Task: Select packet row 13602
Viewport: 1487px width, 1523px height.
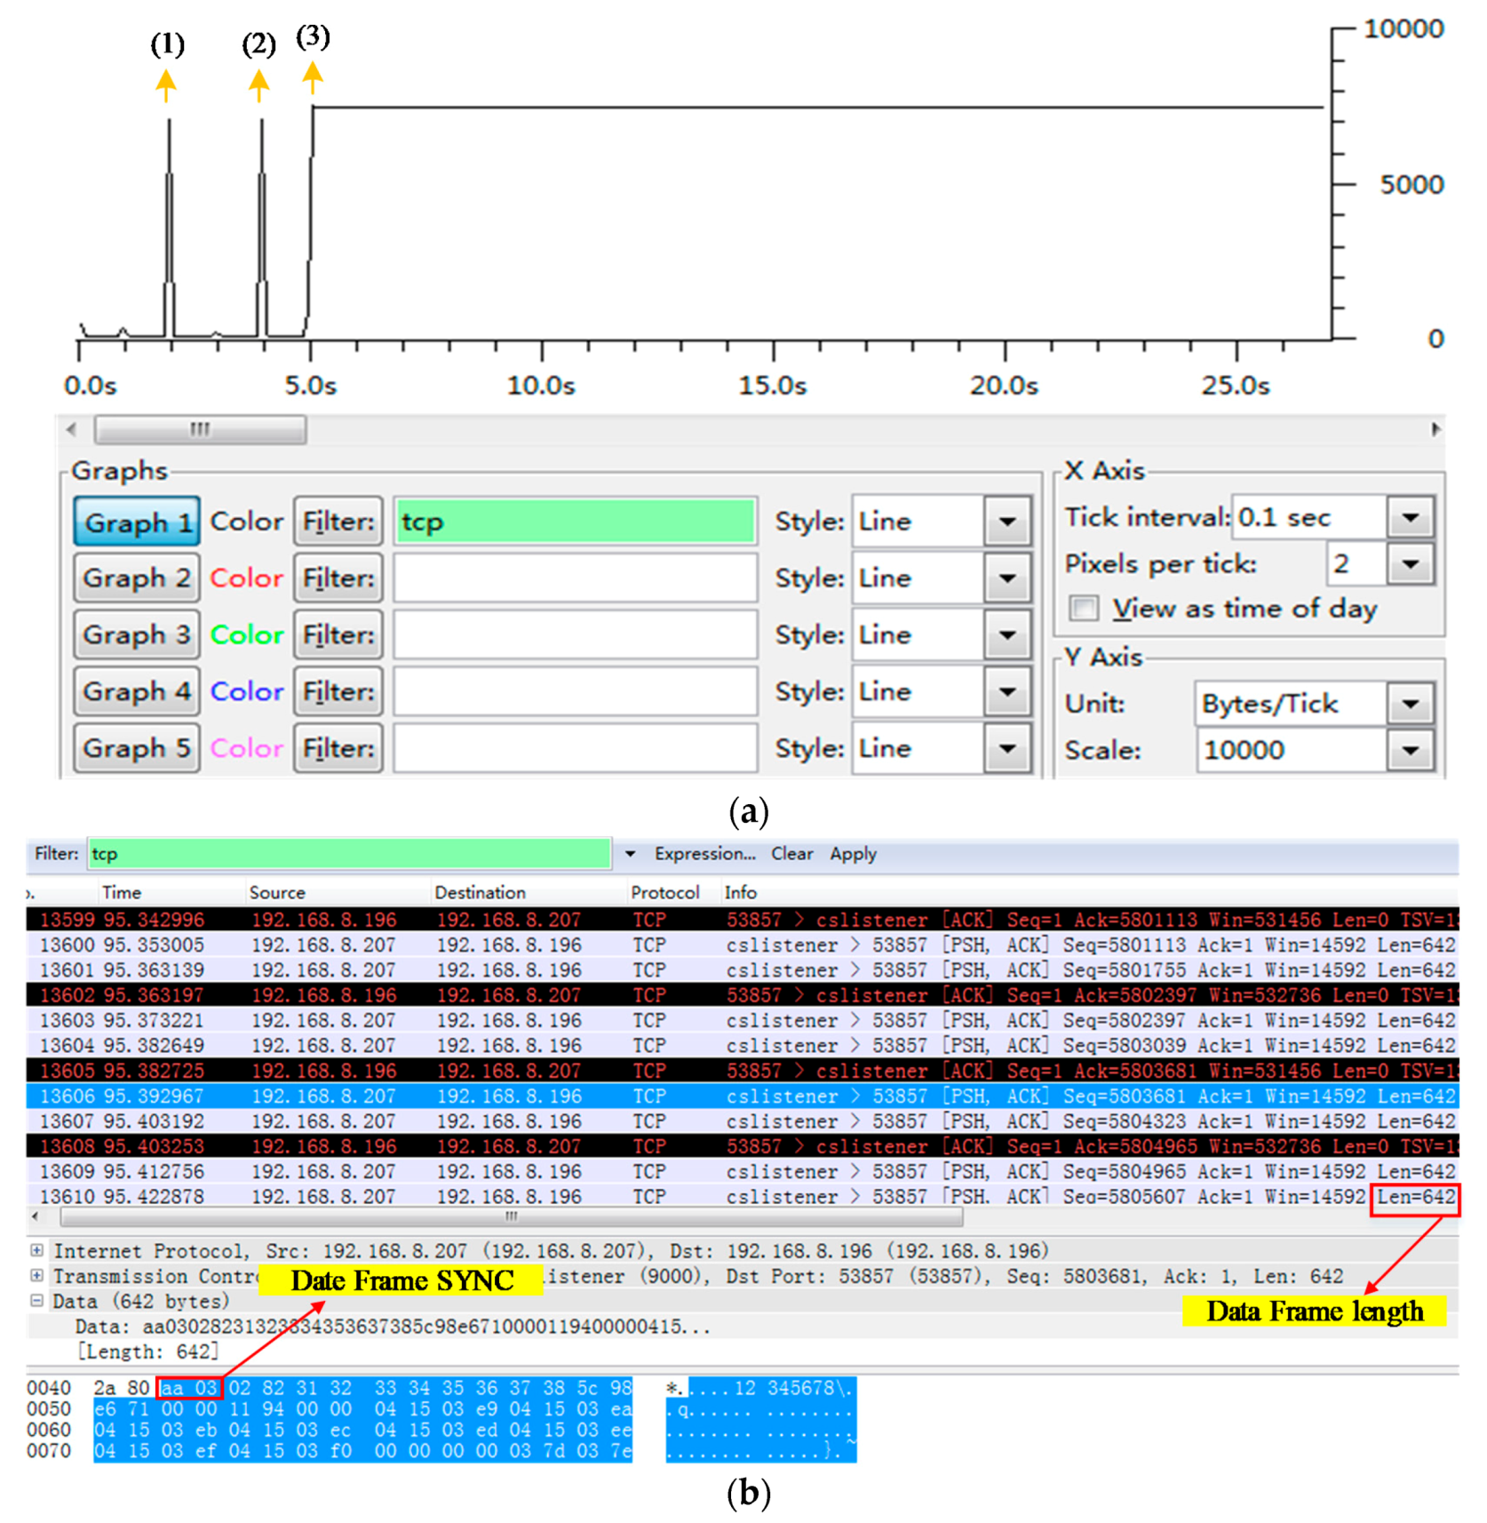Action: coord(743,995)
